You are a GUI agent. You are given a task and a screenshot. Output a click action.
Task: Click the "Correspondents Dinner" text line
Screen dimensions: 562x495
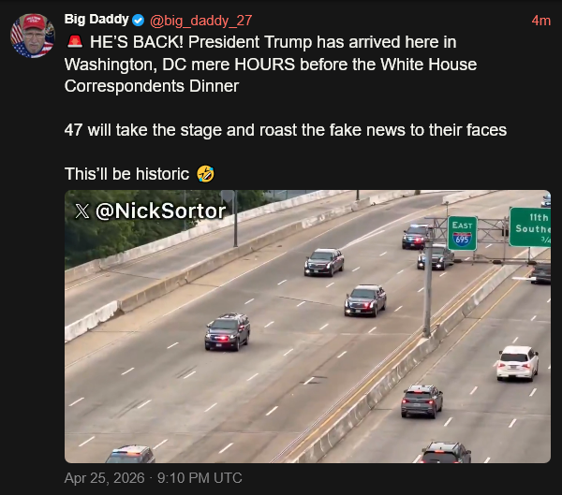[152, 86]
